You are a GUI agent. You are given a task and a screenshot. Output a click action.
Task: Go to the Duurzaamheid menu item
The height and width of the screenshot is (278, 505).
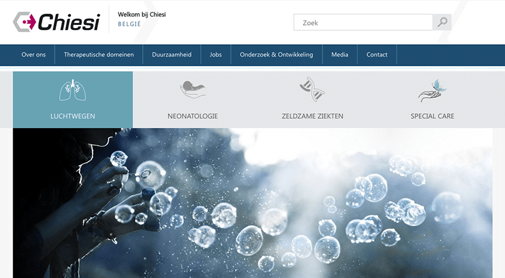tap(172, 54)
